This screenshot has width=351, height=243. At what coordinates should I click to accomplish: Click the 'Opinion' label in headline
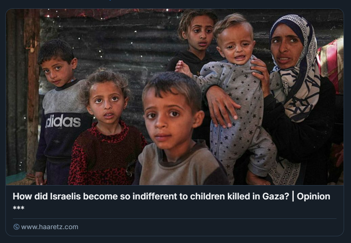point(313,197)
